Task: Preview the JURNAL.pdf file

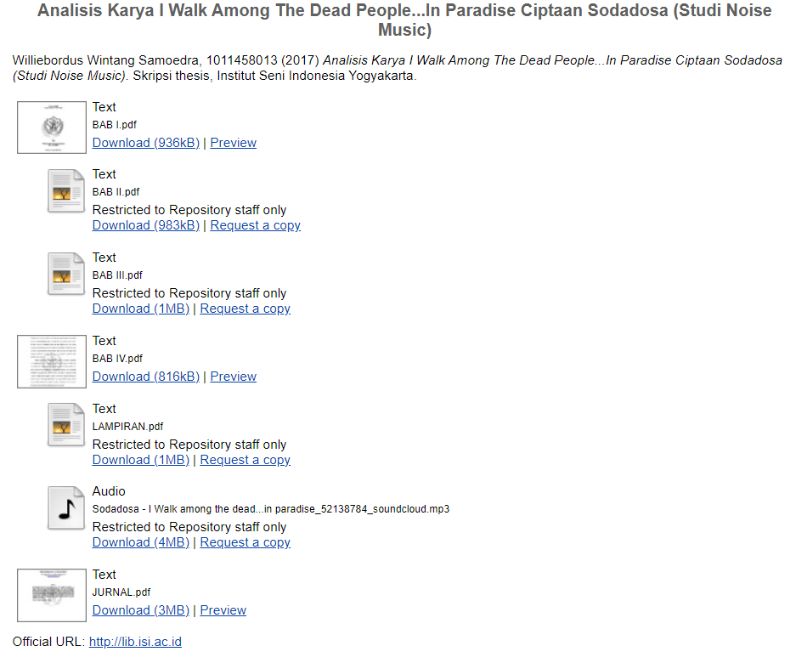Action: pos(223,610)
